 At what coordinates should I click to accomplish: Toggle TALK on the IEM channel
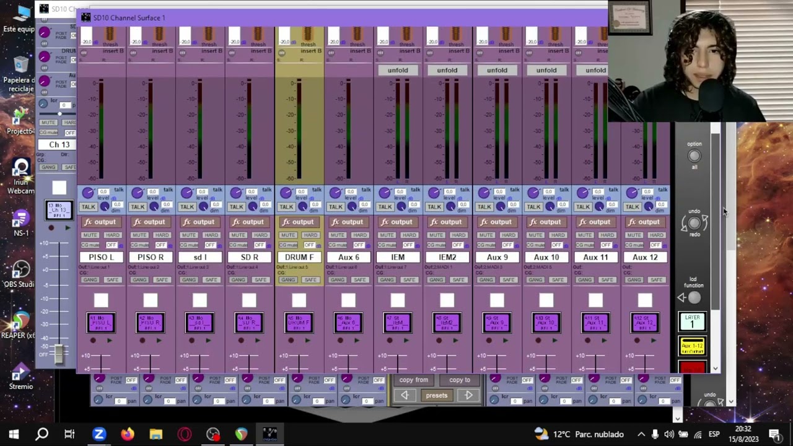click(385, 207)
